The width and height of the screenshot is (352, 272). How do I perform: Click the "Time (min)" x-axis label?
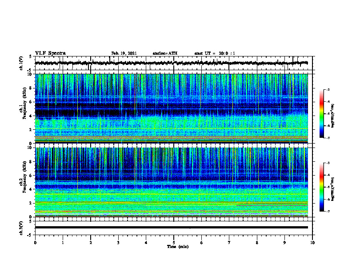[178, 247]
